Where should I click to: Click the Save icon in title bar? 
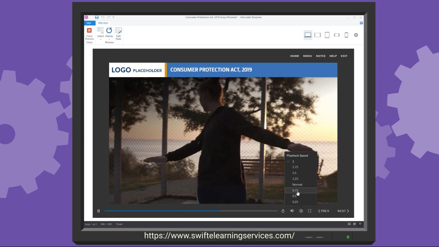point(97,17)
